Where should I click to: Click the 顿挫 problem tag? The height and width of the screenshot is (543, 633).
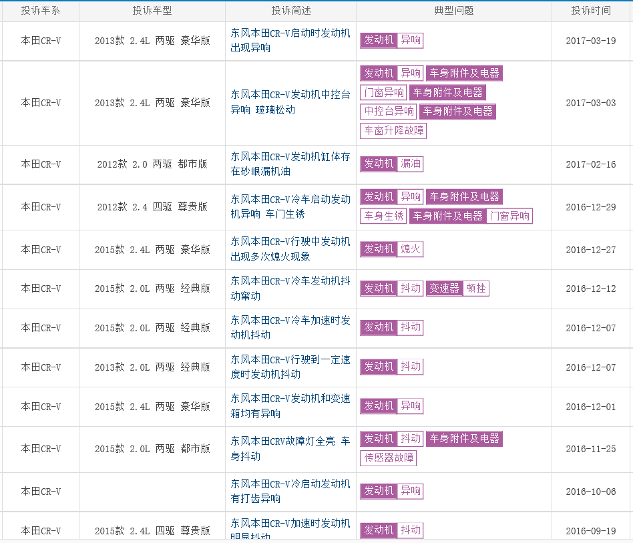pyautogui.click(x=476, y=289)
